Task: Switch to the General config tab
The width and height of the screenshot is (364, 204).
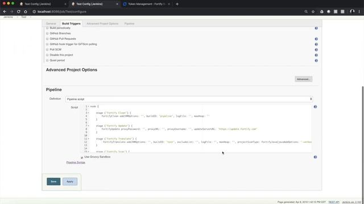Action: click(x=51, y=24)
